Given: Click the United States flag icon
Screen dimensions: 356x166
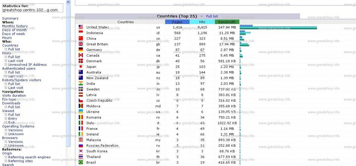Looking at the screenshot, I should point(80,27).
